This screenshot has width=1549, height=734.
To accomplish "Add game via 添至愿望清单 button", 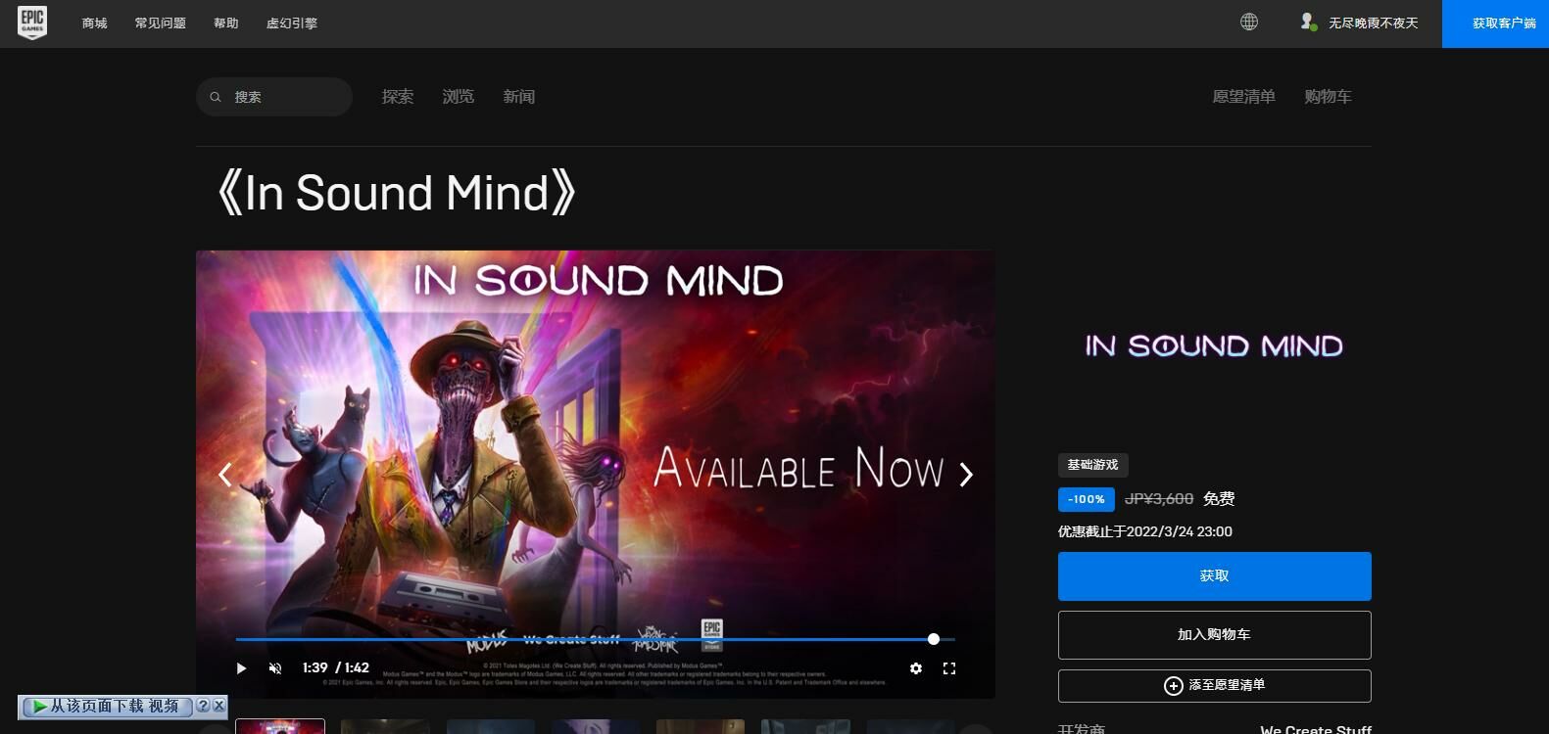I will click(x=1214, y=686).
